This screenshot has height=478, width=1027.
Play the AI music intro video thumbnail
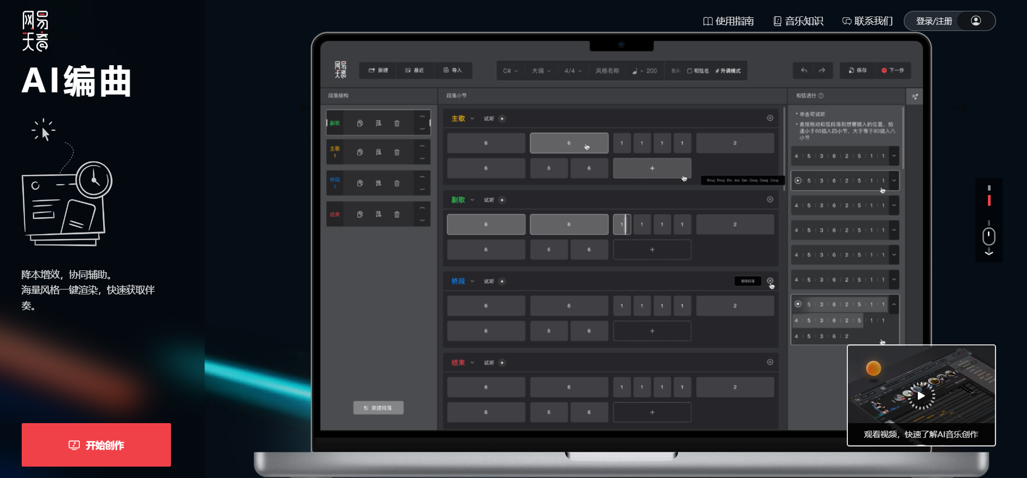[921, 395]
